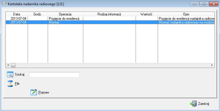Image resolution: width=220 pixels, height=111 pixels.
Task: Click the Godz. column header
Action: [x=38, y=14]
